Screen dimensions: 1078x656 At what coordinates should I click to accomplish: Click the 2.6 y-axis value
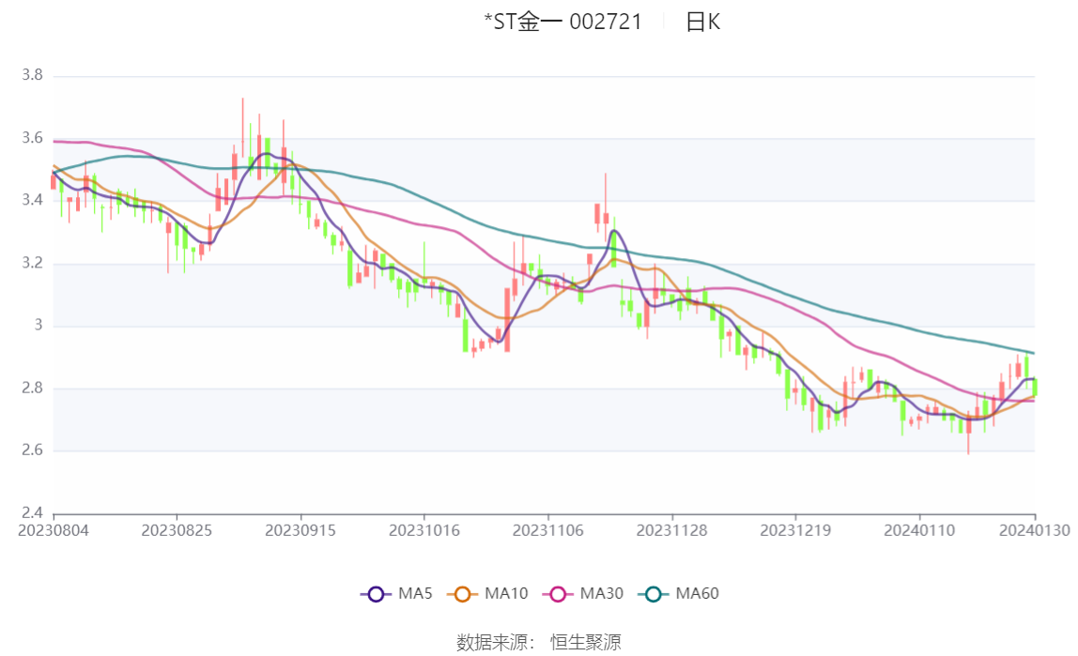[x=32, y=450]
